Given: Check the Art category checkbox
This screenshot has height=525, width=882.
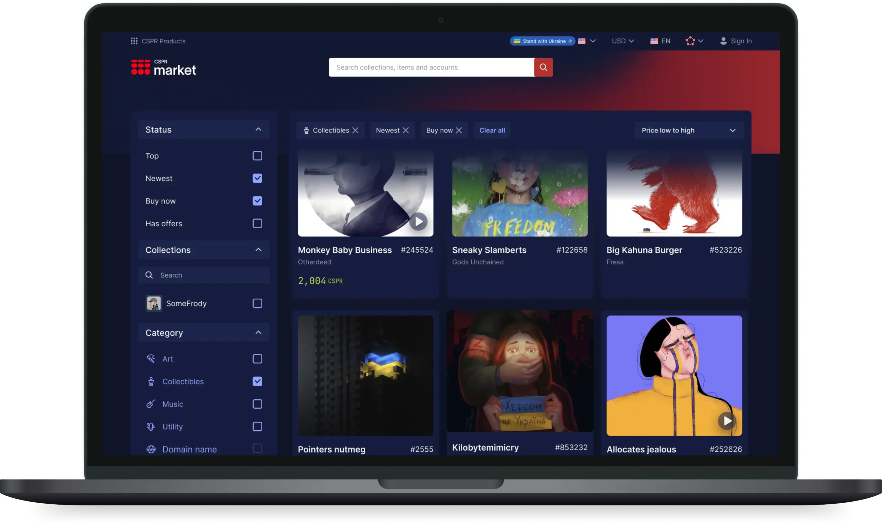Looking at the screenshot, I should (x=257, y=359).
